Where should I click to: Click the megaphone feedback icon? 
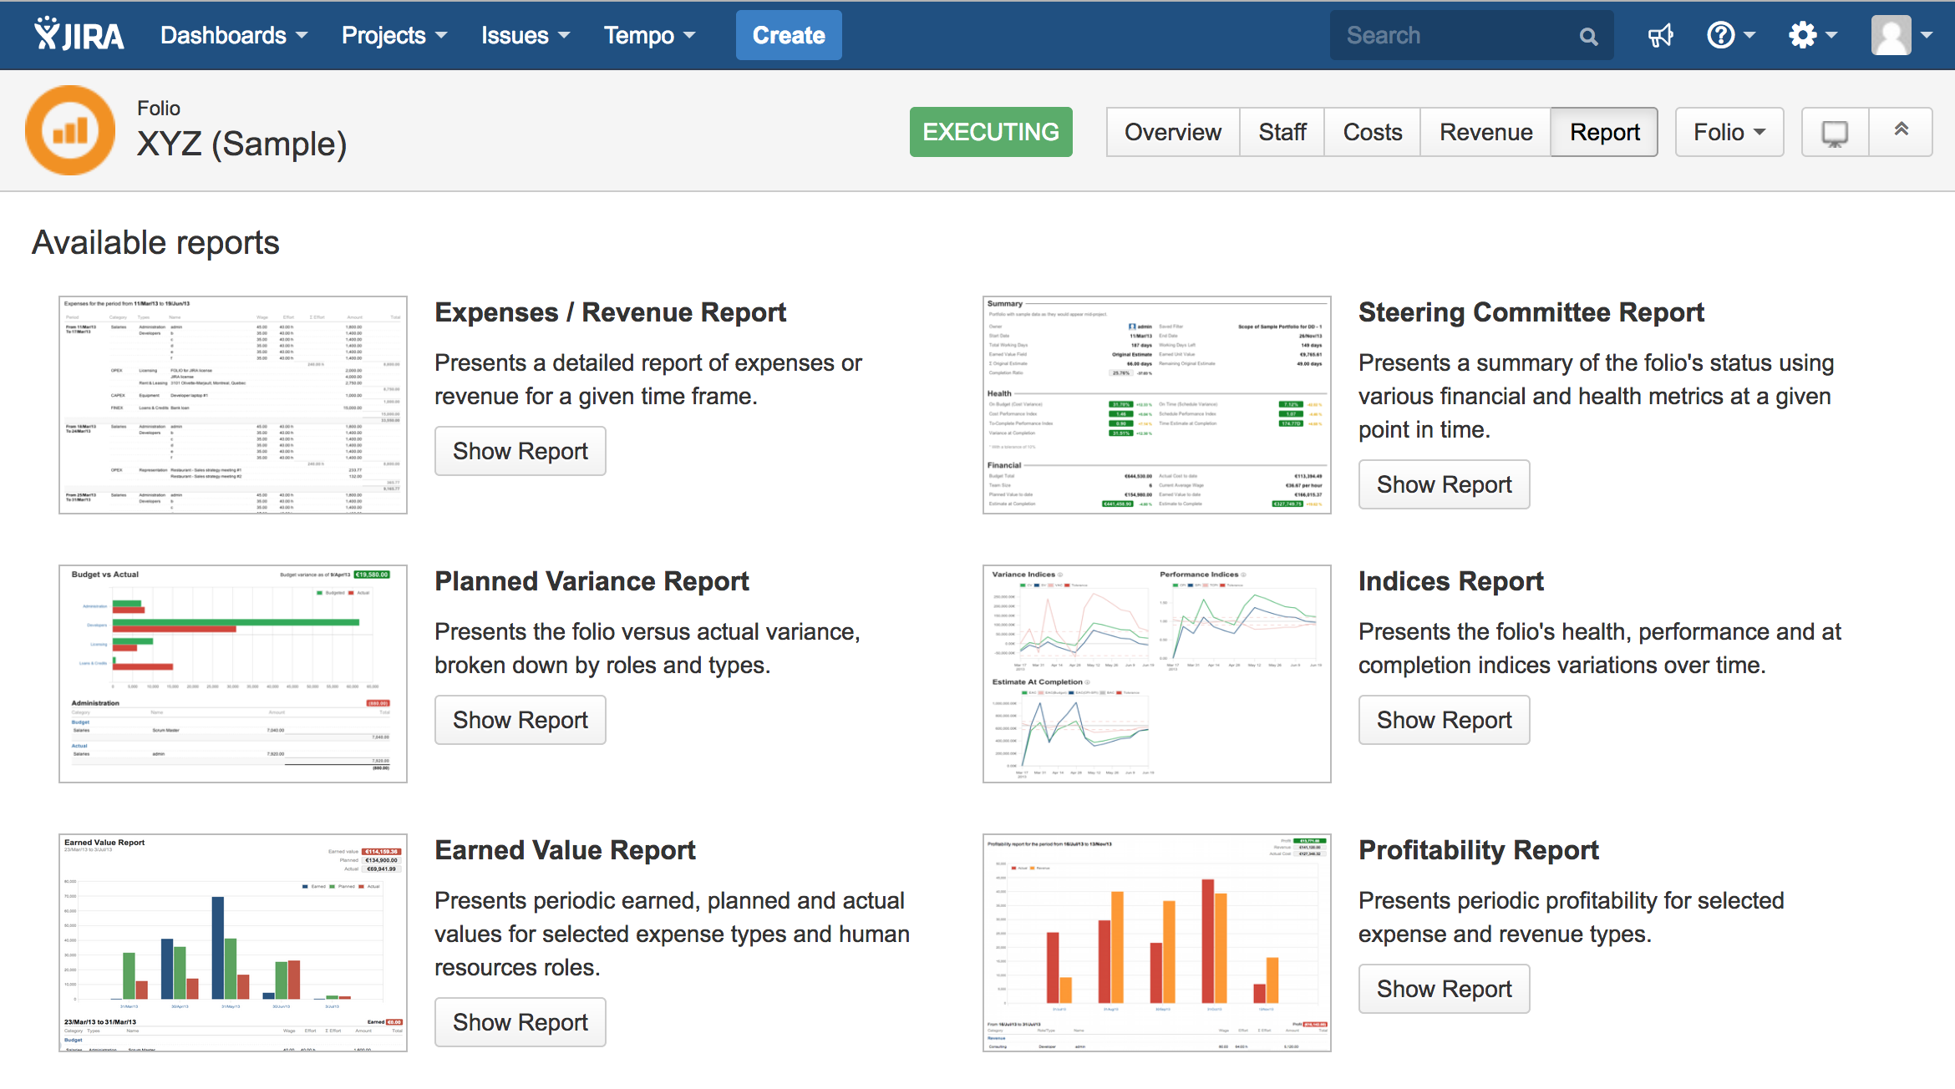(1660, 36)
